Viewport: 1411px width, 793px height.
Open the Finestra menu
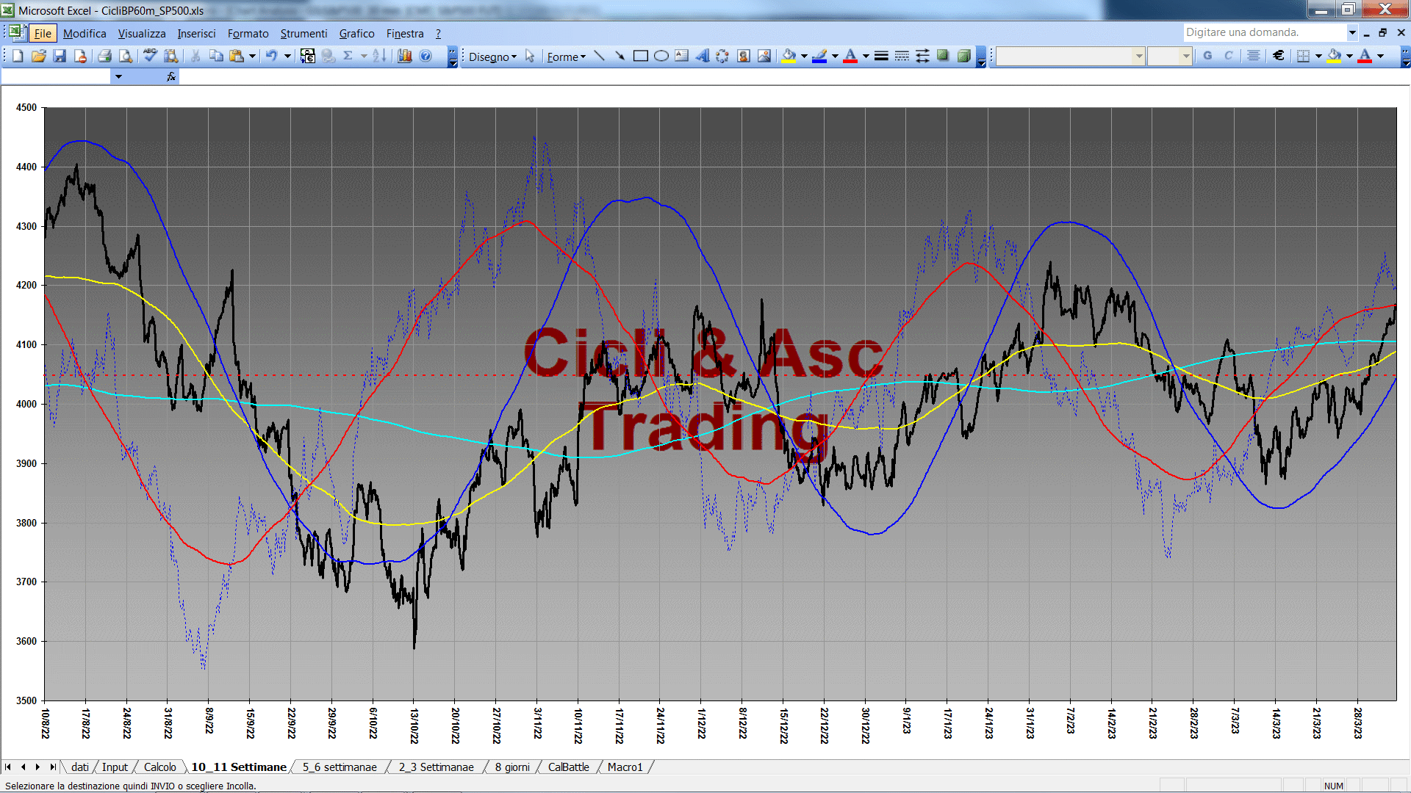405,33
